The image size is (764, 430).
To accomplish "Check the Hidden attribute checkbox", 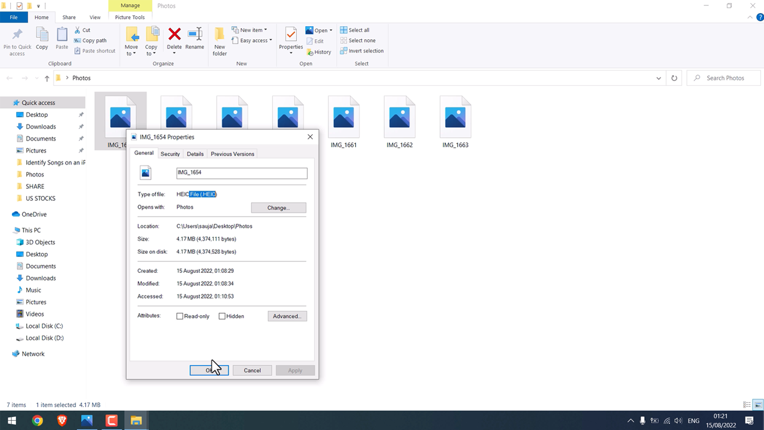I will coord(222,316).
